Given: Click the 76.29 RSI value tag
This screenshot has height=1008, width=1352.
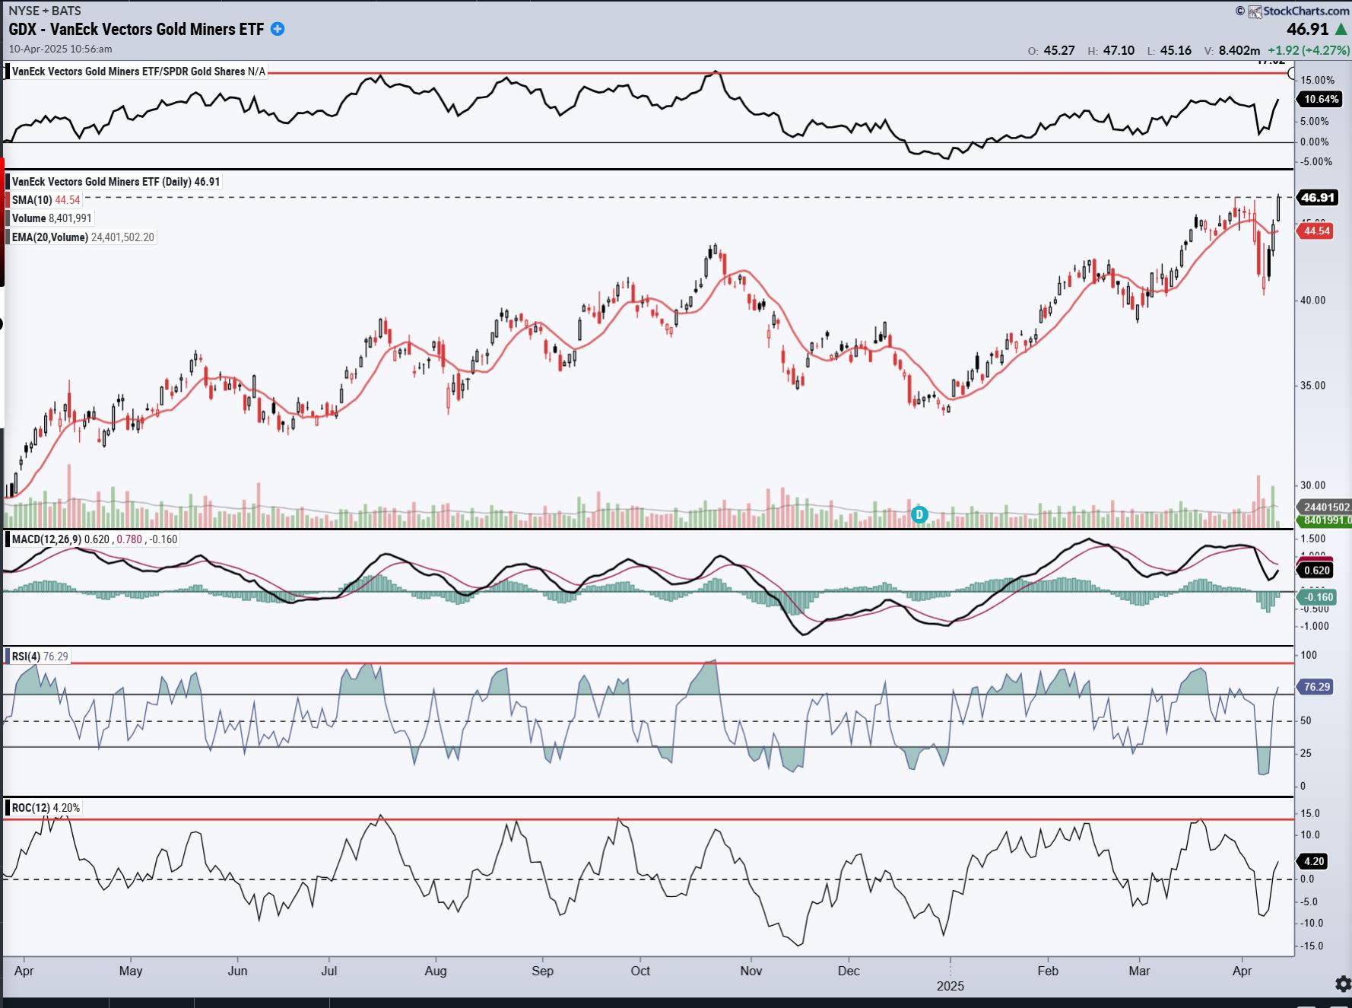Looking at the screenshot, I should (x=1316, y=687).
